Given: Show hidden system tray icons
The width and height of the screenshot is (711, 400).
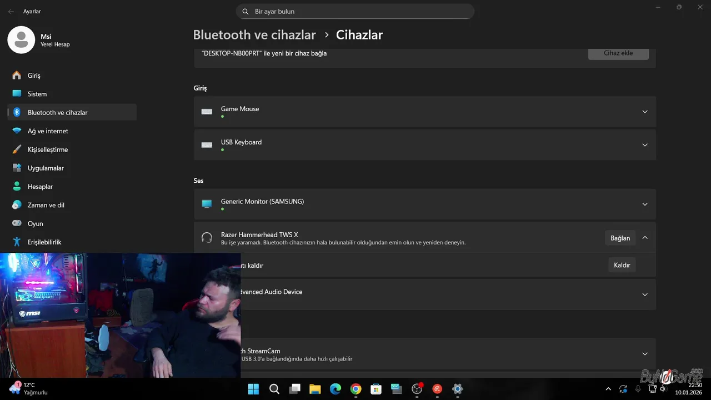Looking at the screenshot, I should click(x=608, y=389).
